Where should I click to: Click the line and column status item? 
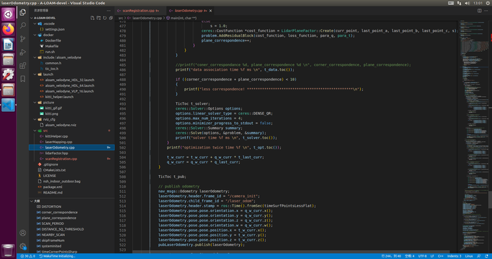[x=391, y=256]
